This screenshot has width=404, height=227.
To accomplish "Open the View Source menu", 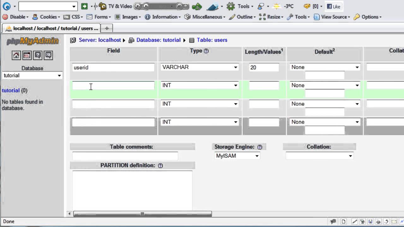I will coord(332,17).
